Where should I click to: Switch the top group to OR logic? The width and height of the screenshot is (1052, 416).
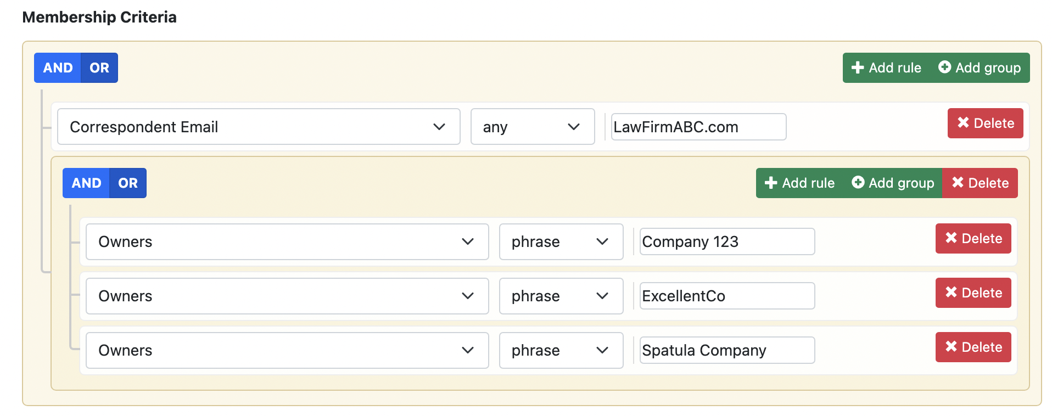pyautogui.click(x=99, y=68)
